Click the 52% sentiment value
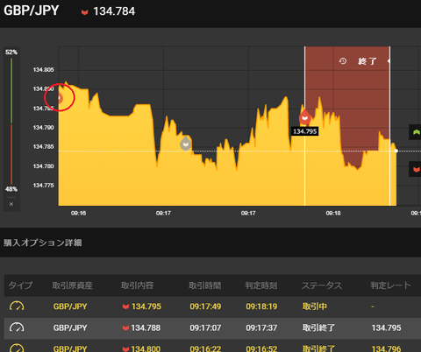The width and height of the screenshot is (421, 352). point(11,53)
